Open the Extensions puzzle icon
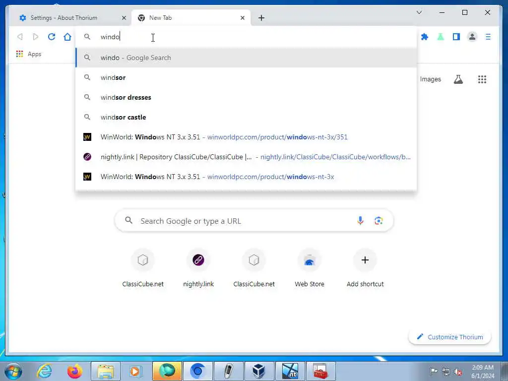508x381 pixels. click(x=425, y=37)
